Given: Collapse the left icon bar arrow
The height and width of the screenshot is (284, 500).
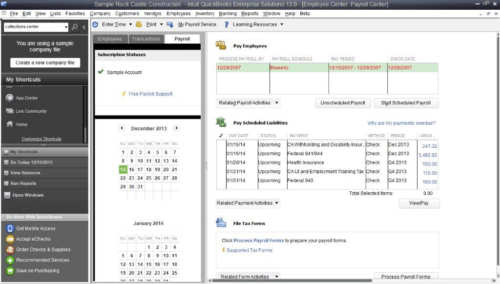Looking at the screenshot, I should (x=84, y=27).
